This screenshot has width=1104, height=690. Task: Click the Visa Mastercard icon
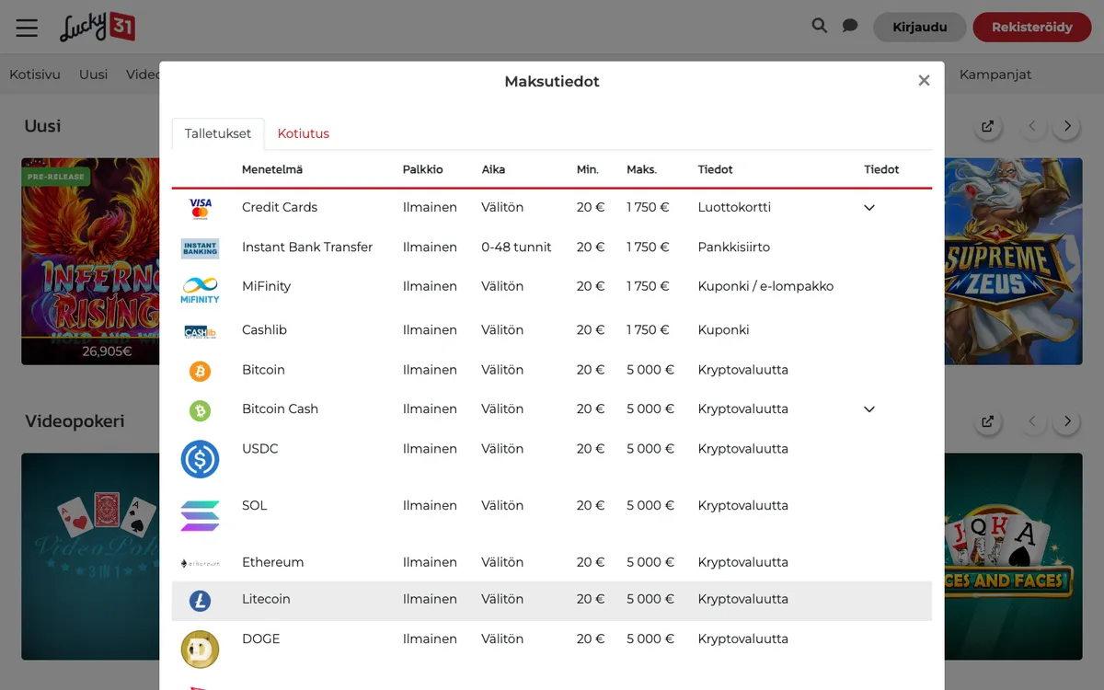coord(200,208)
